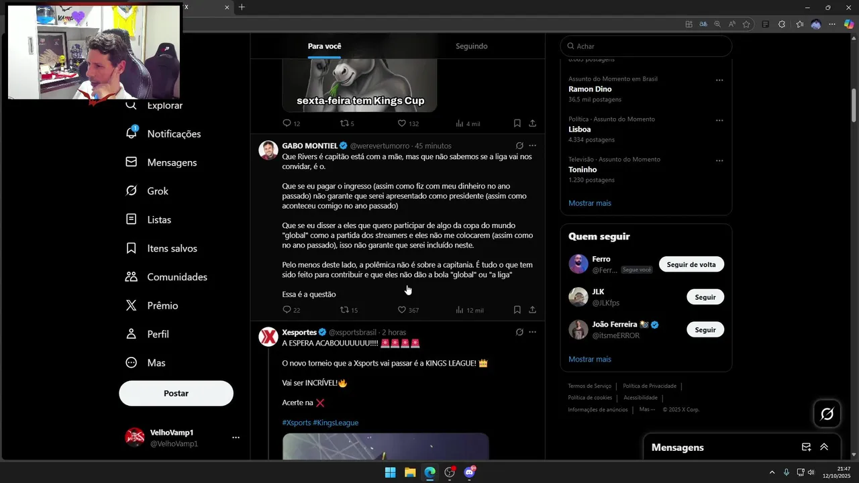Open the Termos de Serviço link
The image size is (859, 483).
click(589, 386)
